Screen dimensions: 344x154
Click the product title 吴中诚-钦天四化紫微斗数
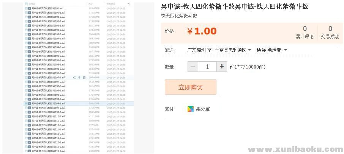click(234, 6)
